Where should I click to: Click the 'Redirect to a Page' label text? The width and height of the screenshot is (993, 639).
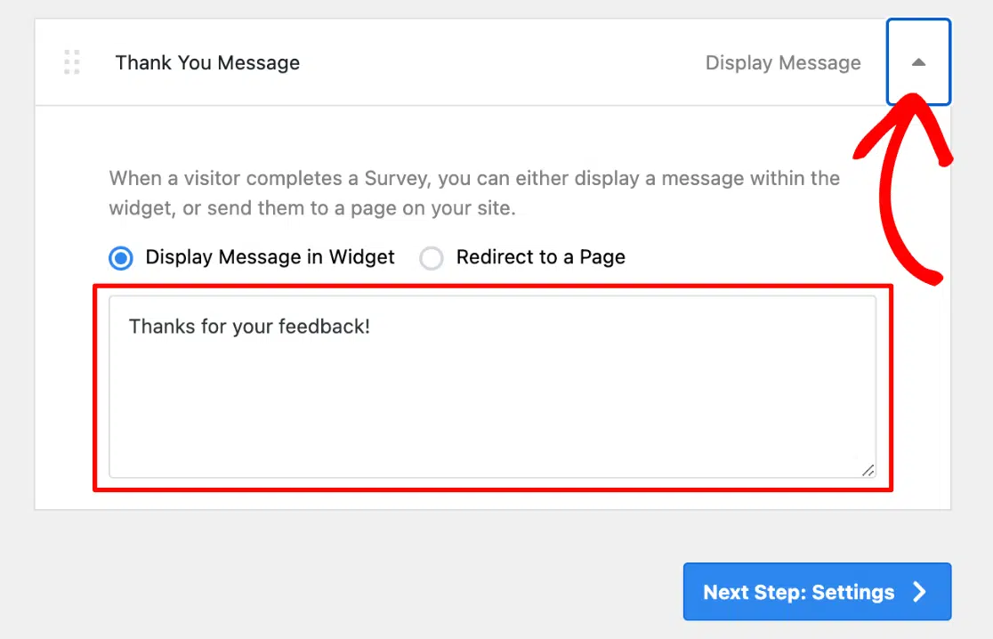coord(540,257)
